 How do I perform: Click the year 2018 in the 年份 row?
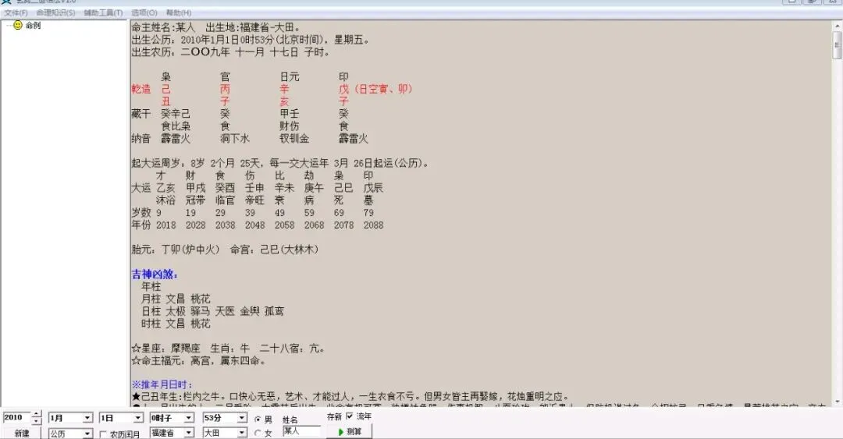pos(165,225)
